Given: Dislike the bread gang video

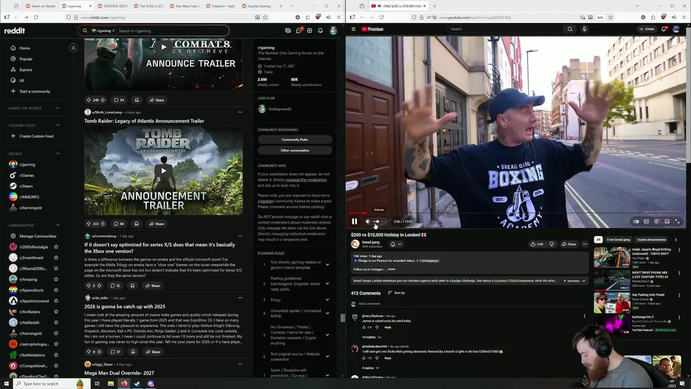Looking at the screenshot, I should [x=551, y=244].
